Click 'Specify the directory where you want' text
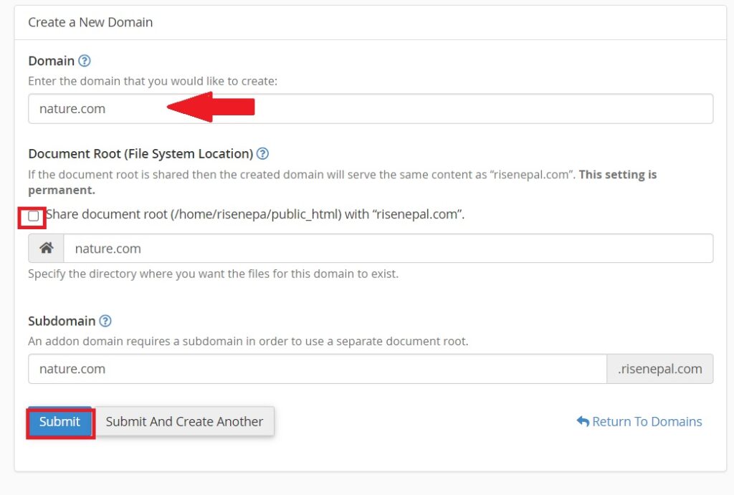Image resolution: width=734 pixels, height=495 pixels. point(213,274)
